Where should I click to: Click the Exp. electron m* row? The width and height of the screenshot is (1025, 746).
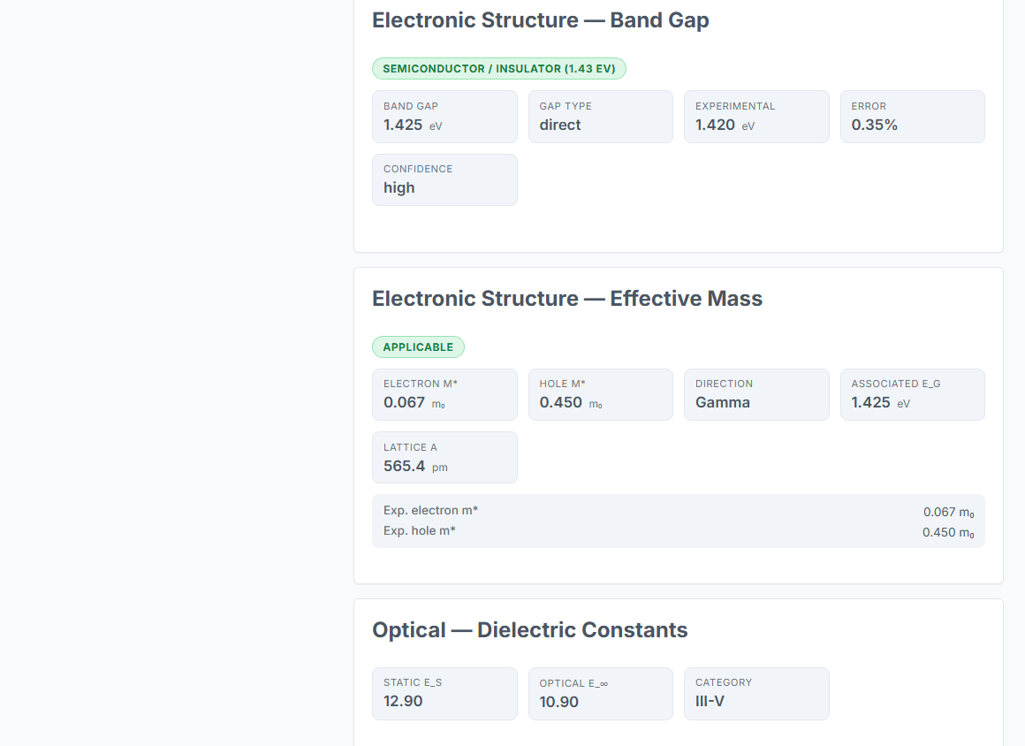click(679, 511)
